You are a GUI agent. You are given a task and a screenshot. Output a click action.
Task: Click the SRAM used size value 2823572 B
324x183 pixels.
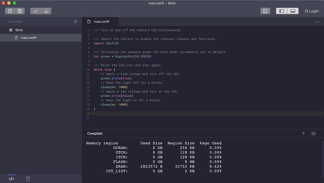pos(152,166)
